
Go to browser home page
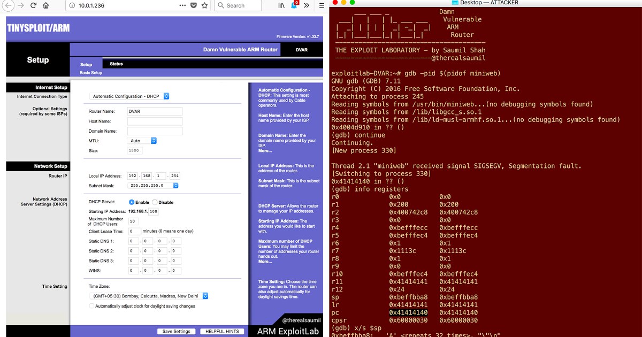click(46, 6)
